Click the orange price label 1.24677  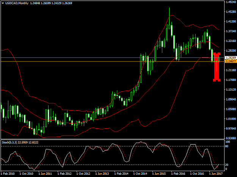[231, 61]
